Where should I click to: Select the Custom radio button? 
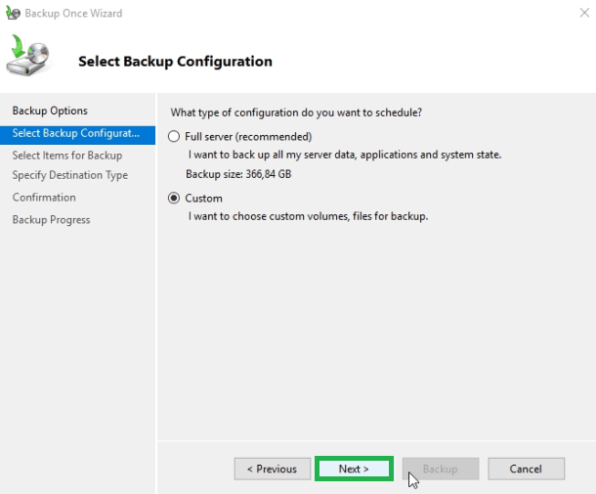(174, 199)
